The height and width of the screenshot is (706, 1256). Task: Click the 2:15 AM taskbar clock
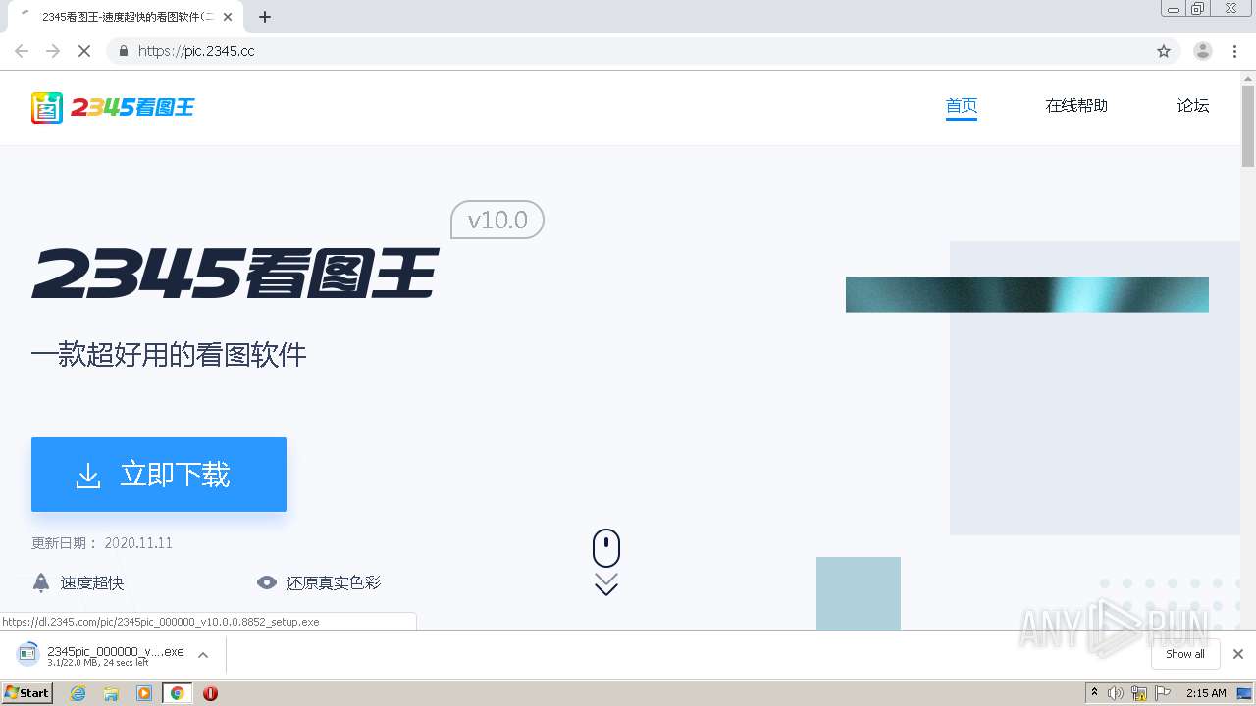1206,693
